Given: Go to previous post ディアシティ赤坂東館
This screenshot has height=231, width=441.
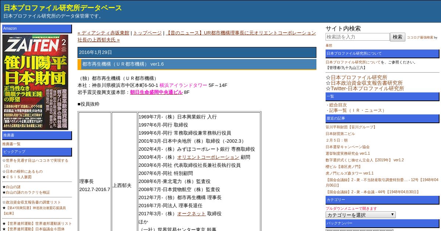Looking at the screenshot, I should point(103,33).
